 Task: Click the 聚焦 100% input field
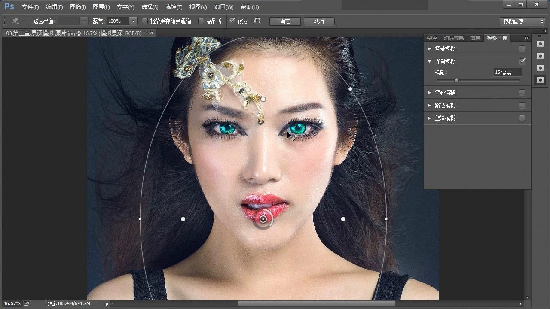118,21
